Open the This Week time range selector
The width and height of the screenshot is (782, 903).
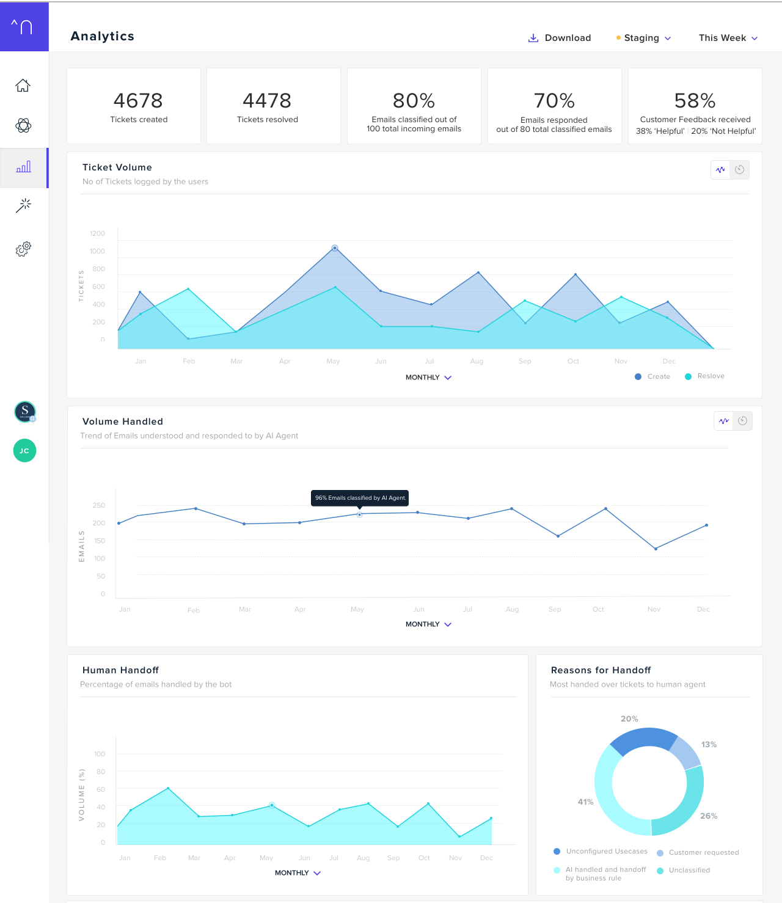pos(728,38)
